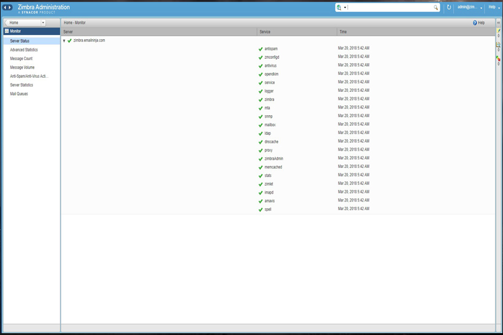This screenshot has width=503, height=335.
Task: Click the second right-side status pane icon
Action: (x=498, y=45)
